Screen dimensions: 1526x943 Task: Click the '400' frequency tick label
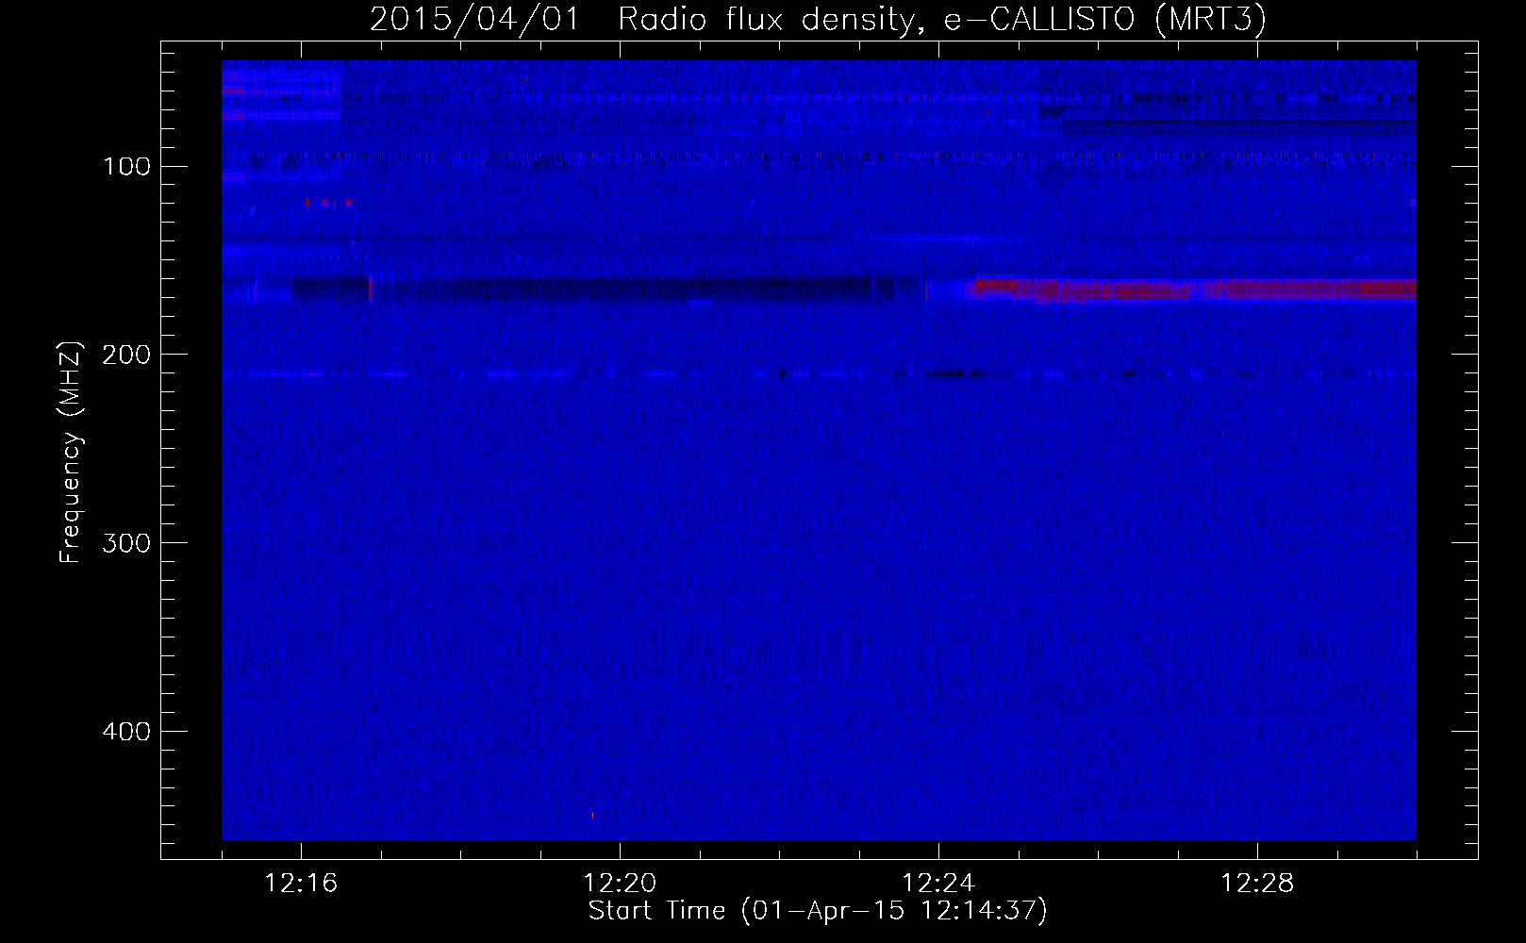[x=127, y=732]
